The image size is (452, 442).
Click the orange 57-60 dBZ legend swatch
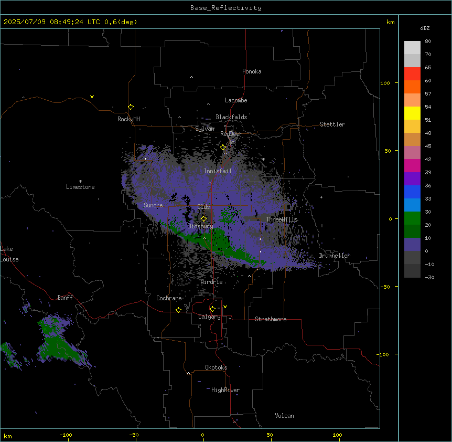[x=412, y=87]
